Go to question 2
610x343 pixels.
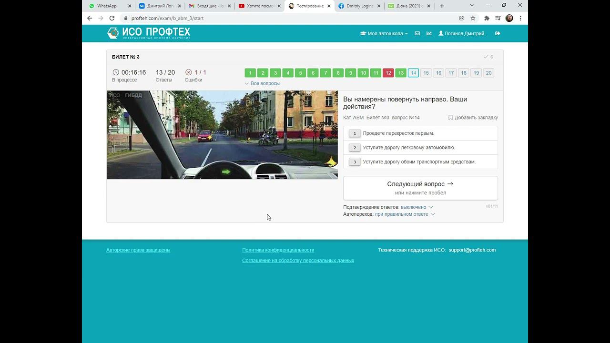point(263,73)
